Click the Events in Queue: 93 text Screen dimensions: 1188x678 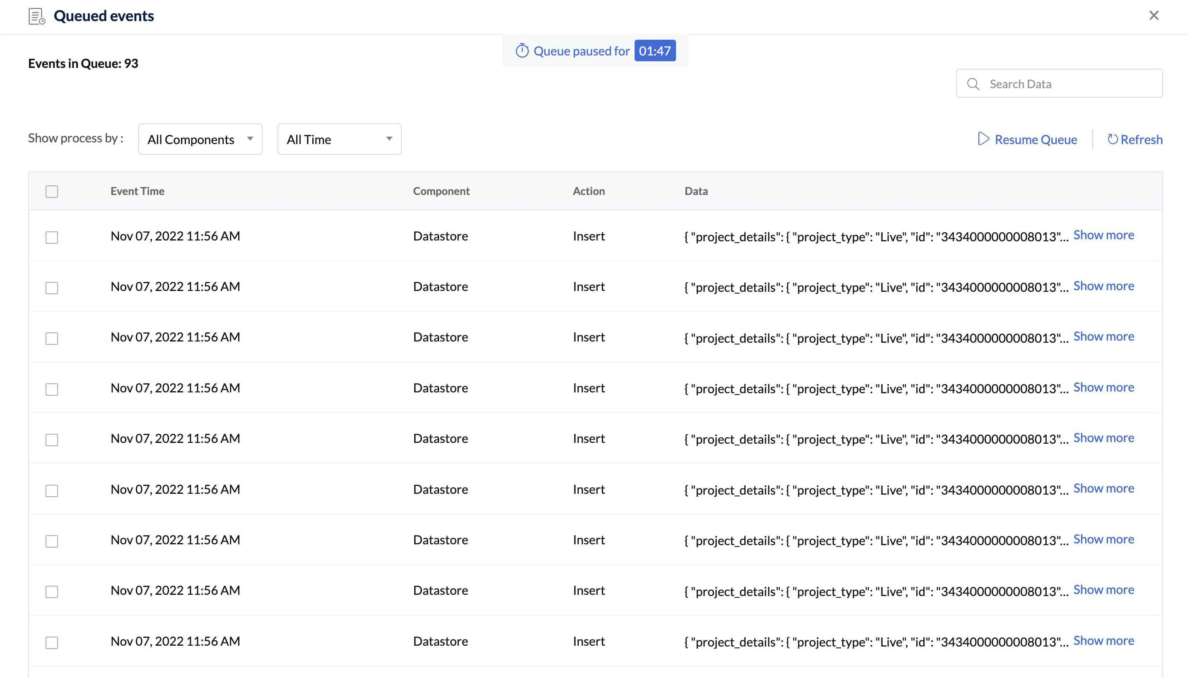pyautogui.click(x=83, y=63)
